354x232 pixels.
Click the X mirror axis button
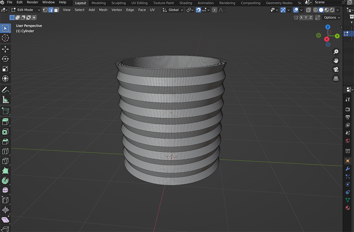[301, 17]
